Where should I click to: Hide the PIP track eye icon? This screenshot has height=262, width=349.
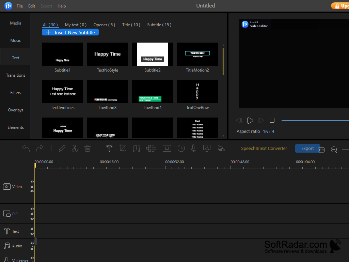[x=32, y=219]
